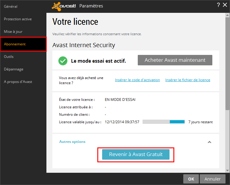Click the scrollbar up arrow

pyautogui.click(x=228, y=15)
